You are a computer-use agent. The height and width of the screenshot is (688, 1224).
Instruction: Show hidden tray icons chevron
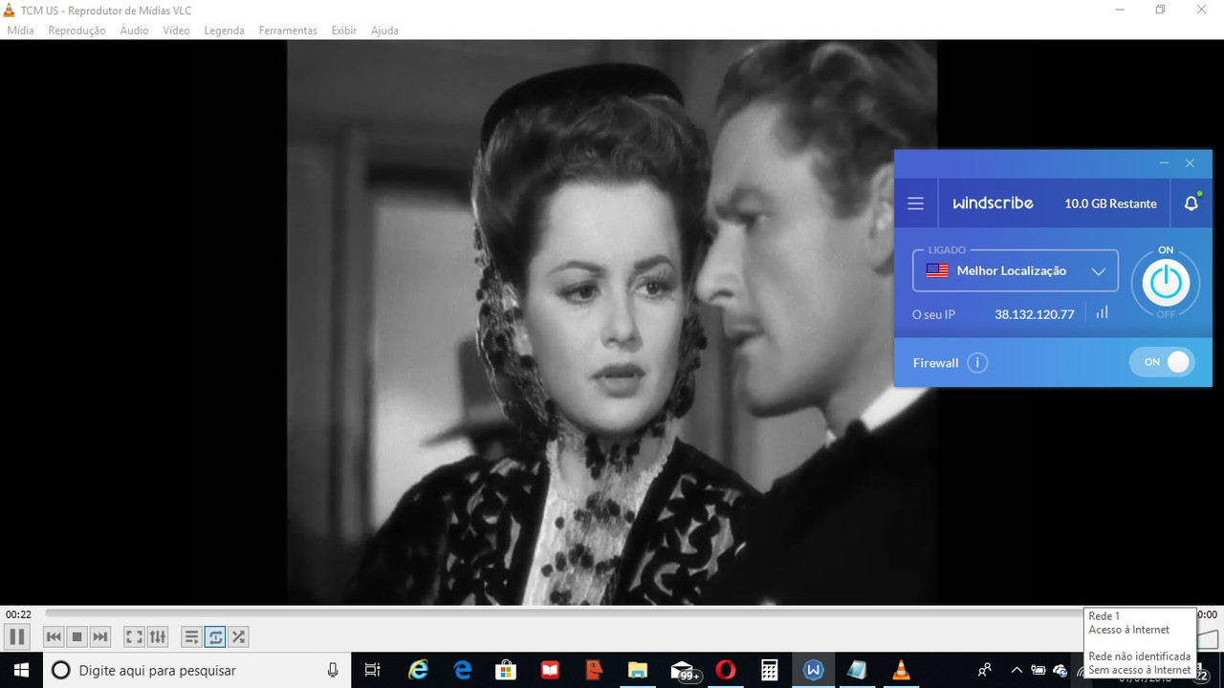pyautogui.click(x=1016, y=670)
